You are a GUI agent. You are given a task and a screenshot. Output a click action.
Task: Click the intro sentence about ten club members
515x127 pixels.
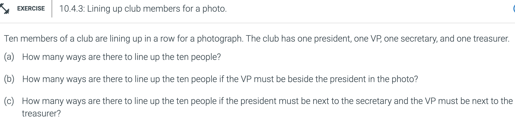tap(257, 39)
